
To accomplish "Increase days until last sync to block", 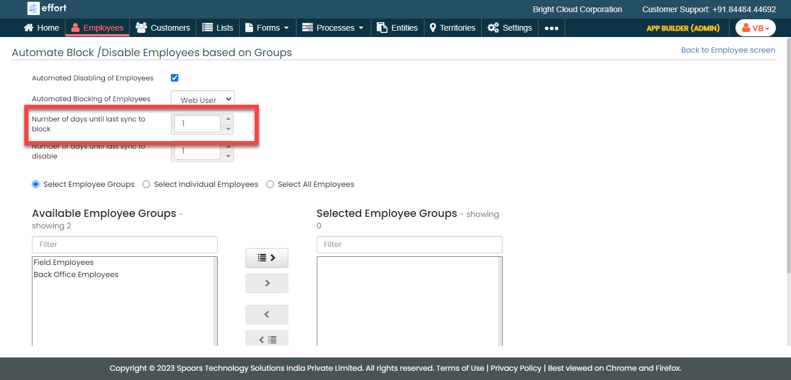I will point(228,119).
